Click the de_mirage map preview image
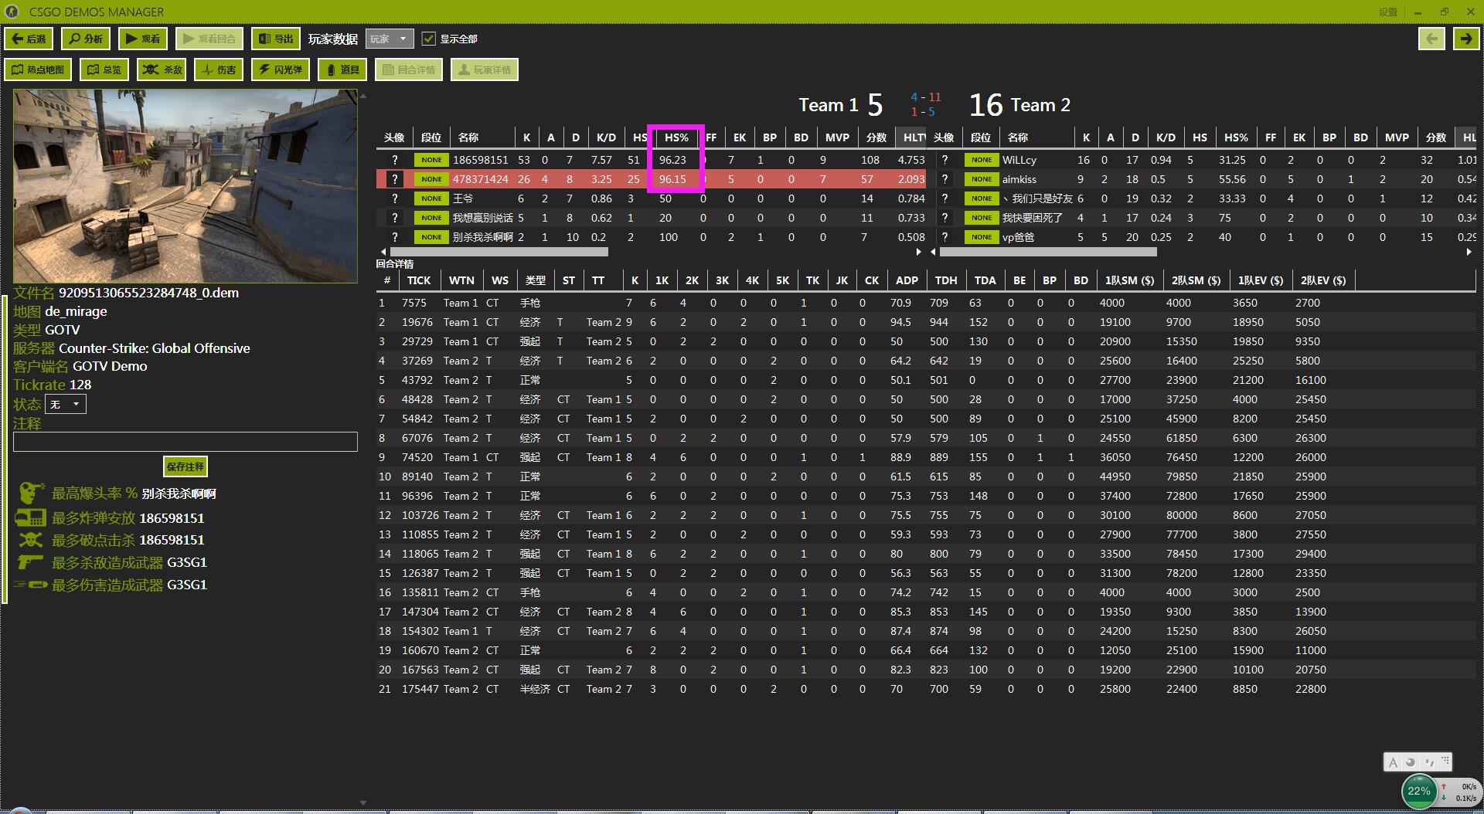 (x=185, y=186)
